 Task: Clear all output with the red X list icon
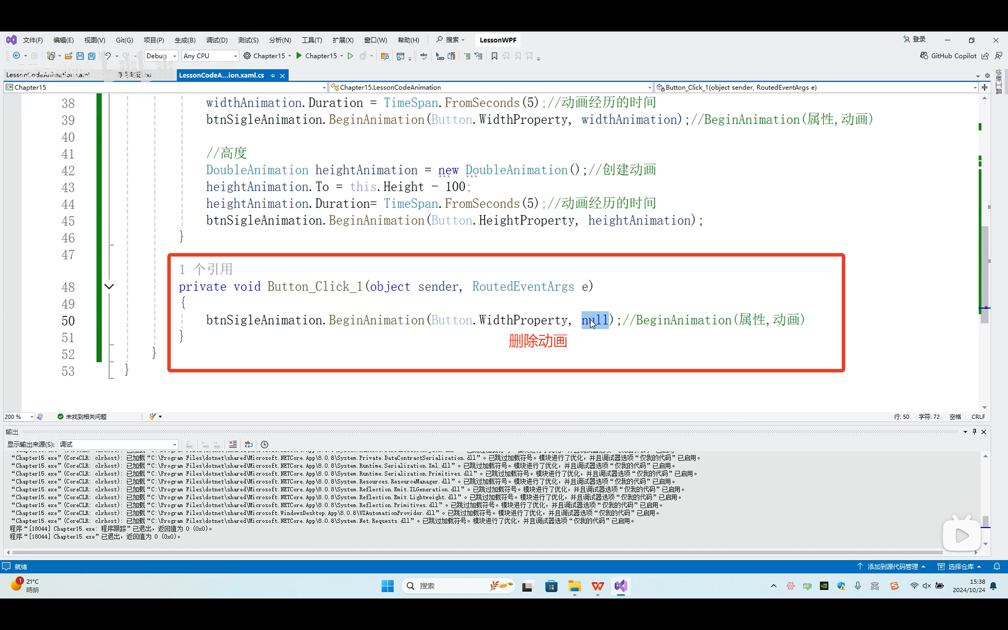(233, 444)
